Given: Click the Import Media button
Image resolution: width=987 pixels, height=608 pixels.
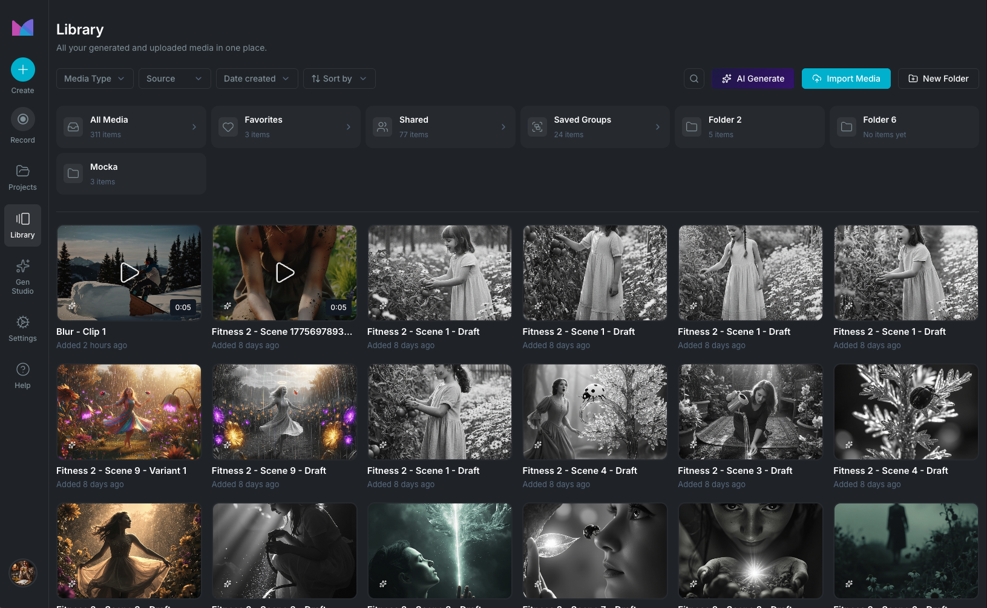Looking at the screenshot, I should 846,79.
